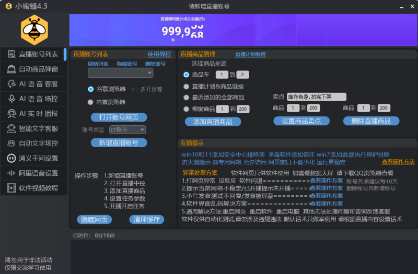Screen dimensions: 418x274
Task: Click the 软件视频教程 film icon
Action: coord(11,188)
